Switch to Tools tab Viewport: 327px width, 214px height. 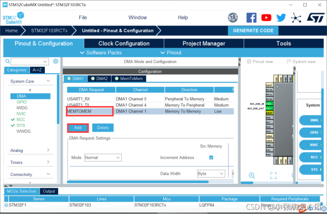click(284, 44)
